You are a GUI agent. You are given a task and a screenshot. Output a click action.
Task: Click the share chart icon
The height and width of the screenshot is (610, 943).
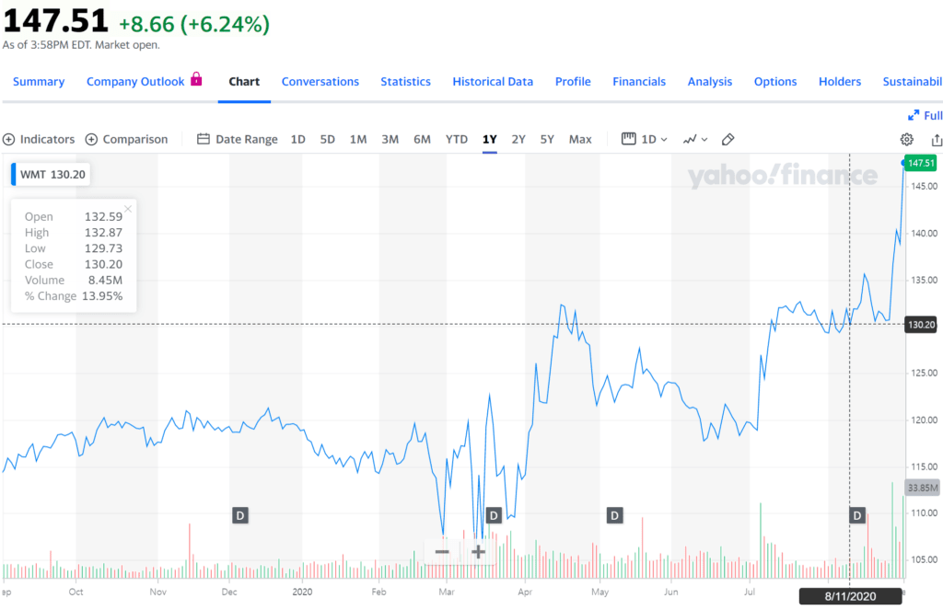(937, 139)
